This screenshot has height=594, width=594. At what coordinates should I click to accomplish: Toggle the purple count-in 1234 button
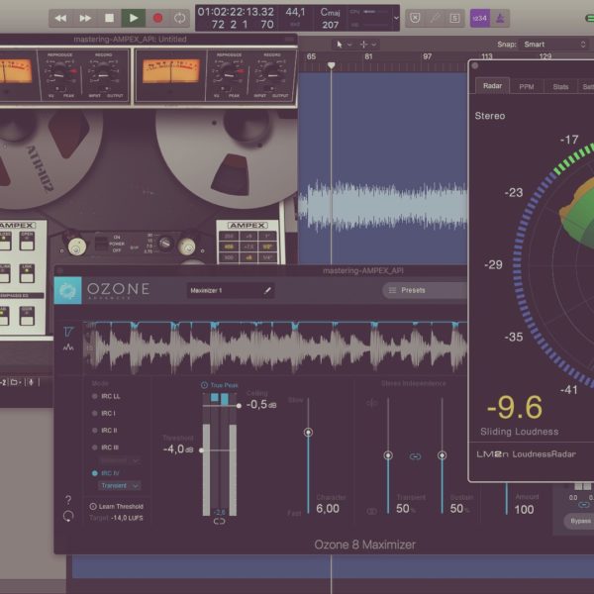pyautogui.click(x=479, y=18)
